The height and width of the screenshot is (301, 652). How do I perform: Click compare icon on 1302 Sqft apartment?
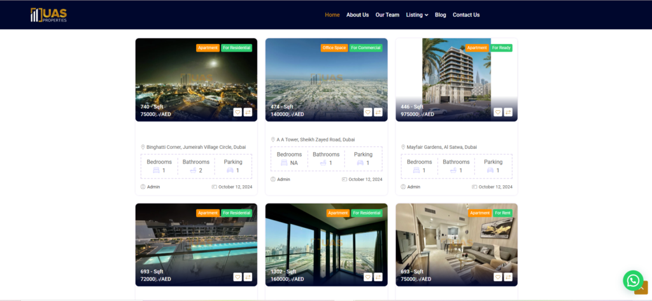378,277
